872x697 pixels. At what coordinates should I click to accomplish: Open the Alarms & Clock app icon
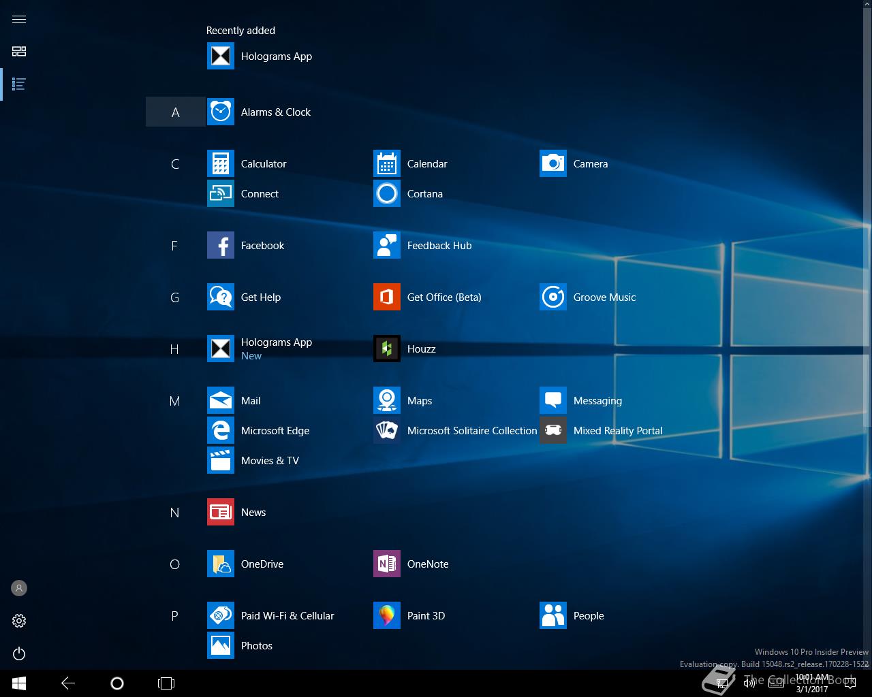tap(221, 112)
